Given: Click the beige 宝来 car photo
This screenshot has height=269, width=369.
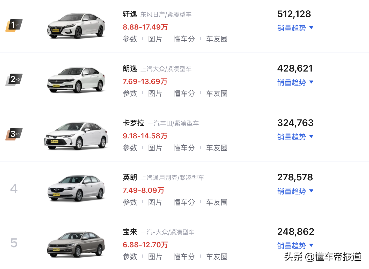Looking at the screenshot, I should tap(76, 244).
